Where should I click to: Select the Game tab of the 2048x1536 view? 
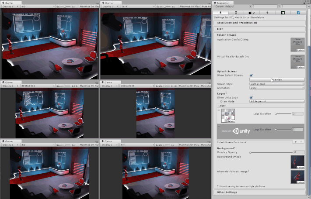point(11,82)
